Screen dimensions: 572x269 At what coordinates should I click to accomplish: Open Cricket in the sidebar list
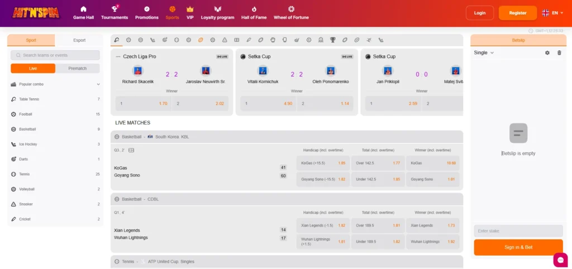pos(55,219)
